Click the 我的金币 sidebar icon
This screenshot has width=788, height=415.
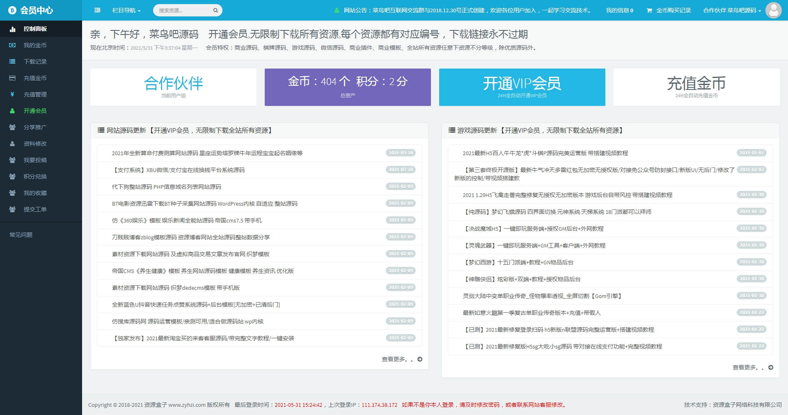[x=12, y=45]
